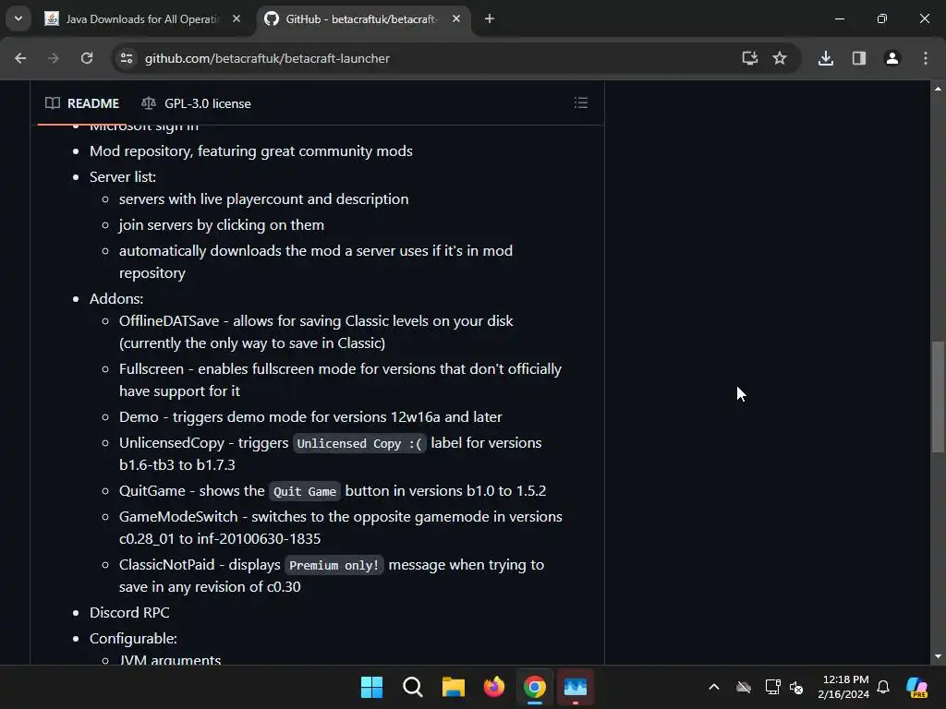The image size is (946, 709).
Task: Toggle the browser side panel
Action: 858,58
